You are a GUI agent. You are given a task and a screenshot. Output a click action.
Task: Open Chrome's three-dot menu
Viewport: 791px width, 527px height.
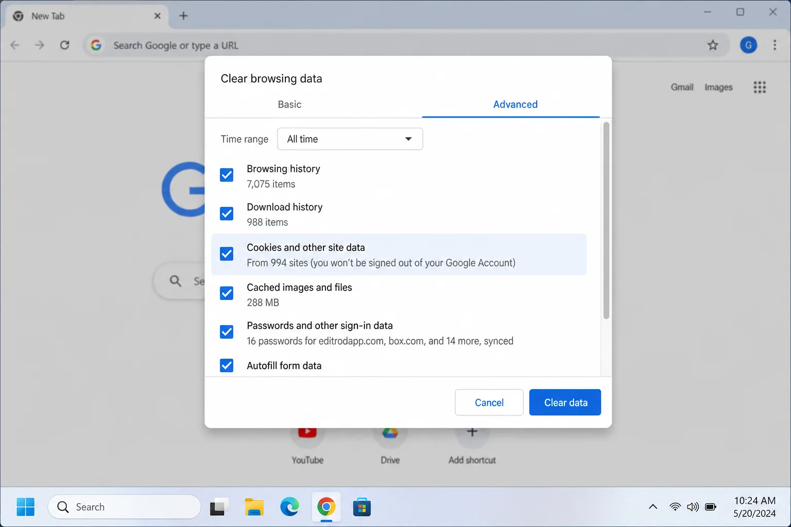[x=775, y=45]
